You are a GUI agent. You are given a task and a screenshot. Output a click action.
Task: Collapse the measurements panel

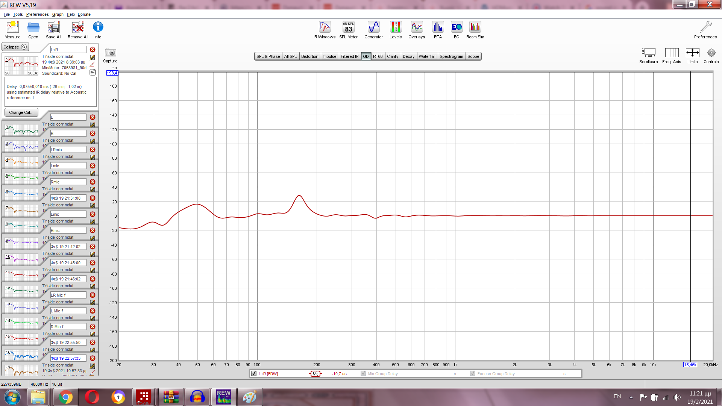pyautogui.click(x=15, y=47)
